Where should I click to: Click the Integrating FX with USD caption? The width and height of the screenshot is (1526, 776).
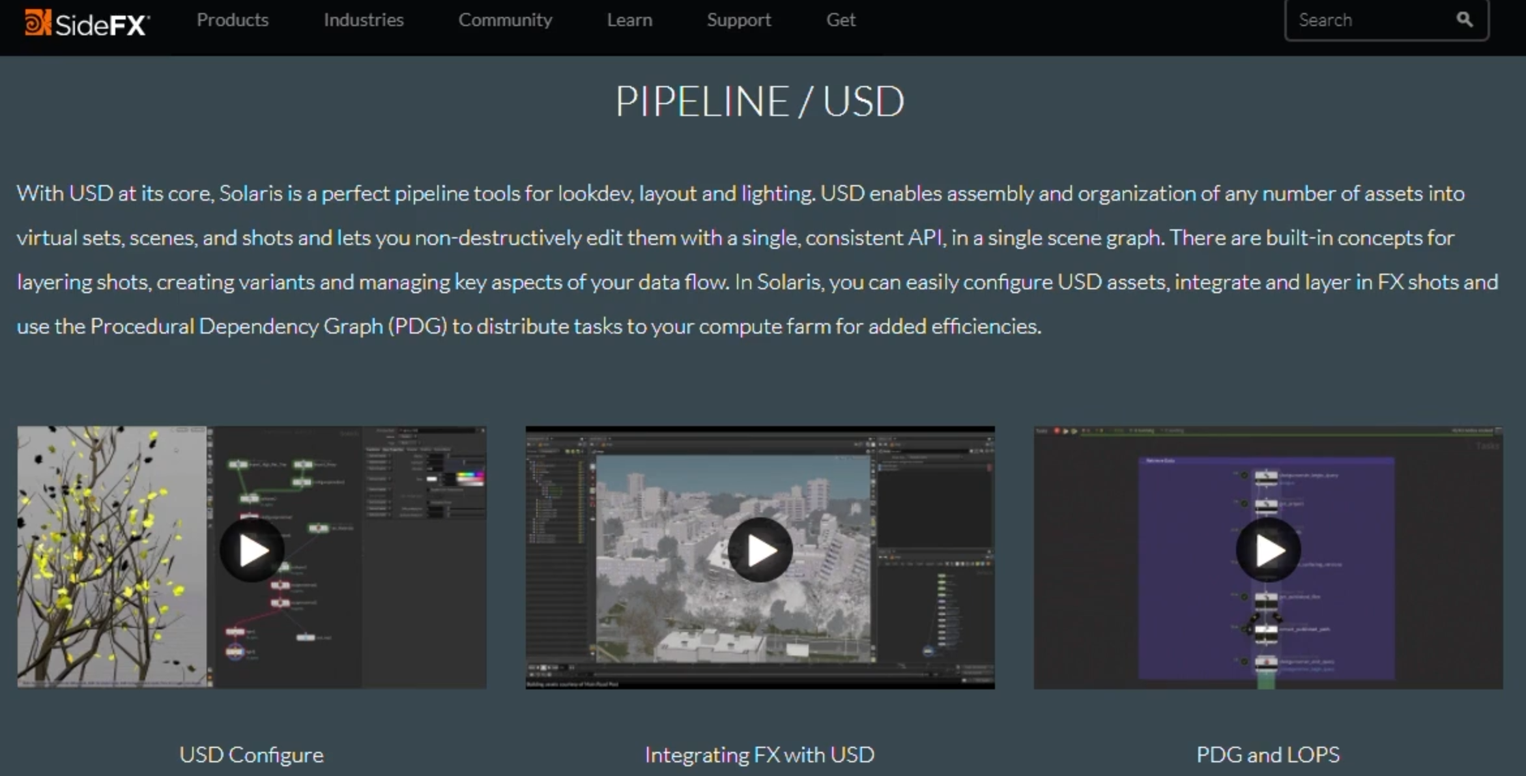tap(760, 754)
